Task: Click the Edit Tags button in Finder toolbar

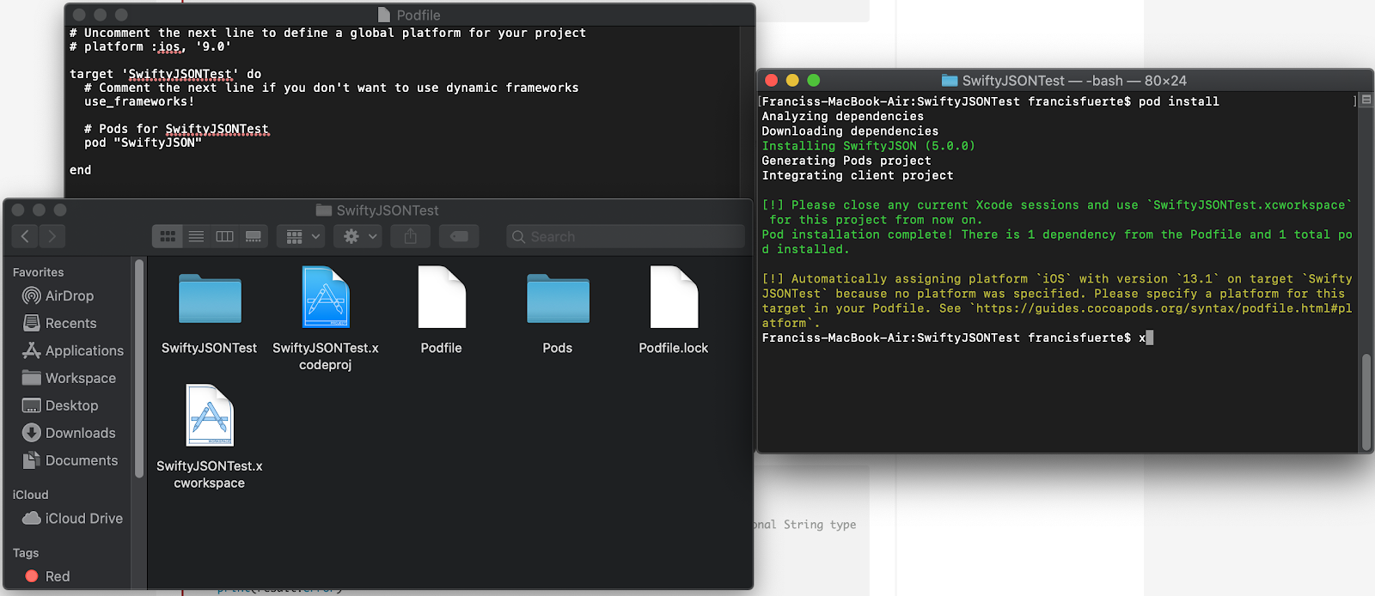Action: [459, 236]
